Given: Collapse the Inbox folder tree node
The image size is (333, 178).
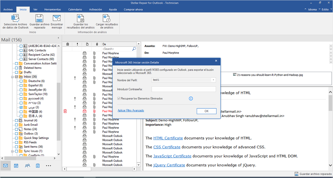Looking at the screenshot, I should (12, 77).
